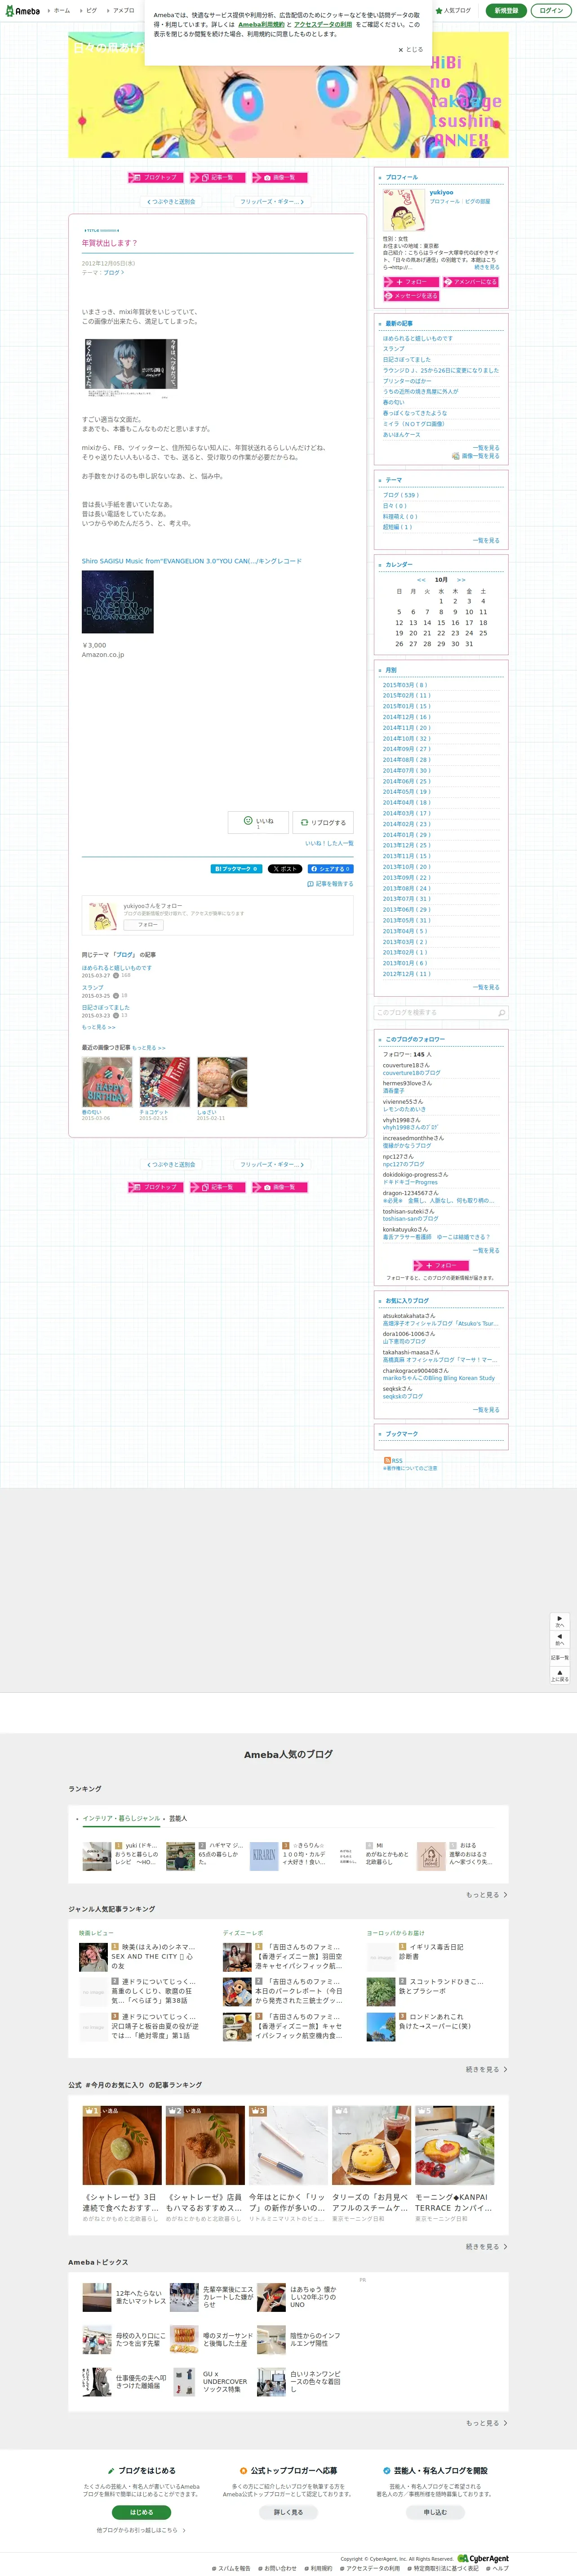Open the article title 年賀状出します？
The width and height of the screenshot is (577, 2576).
coord(110,243)
